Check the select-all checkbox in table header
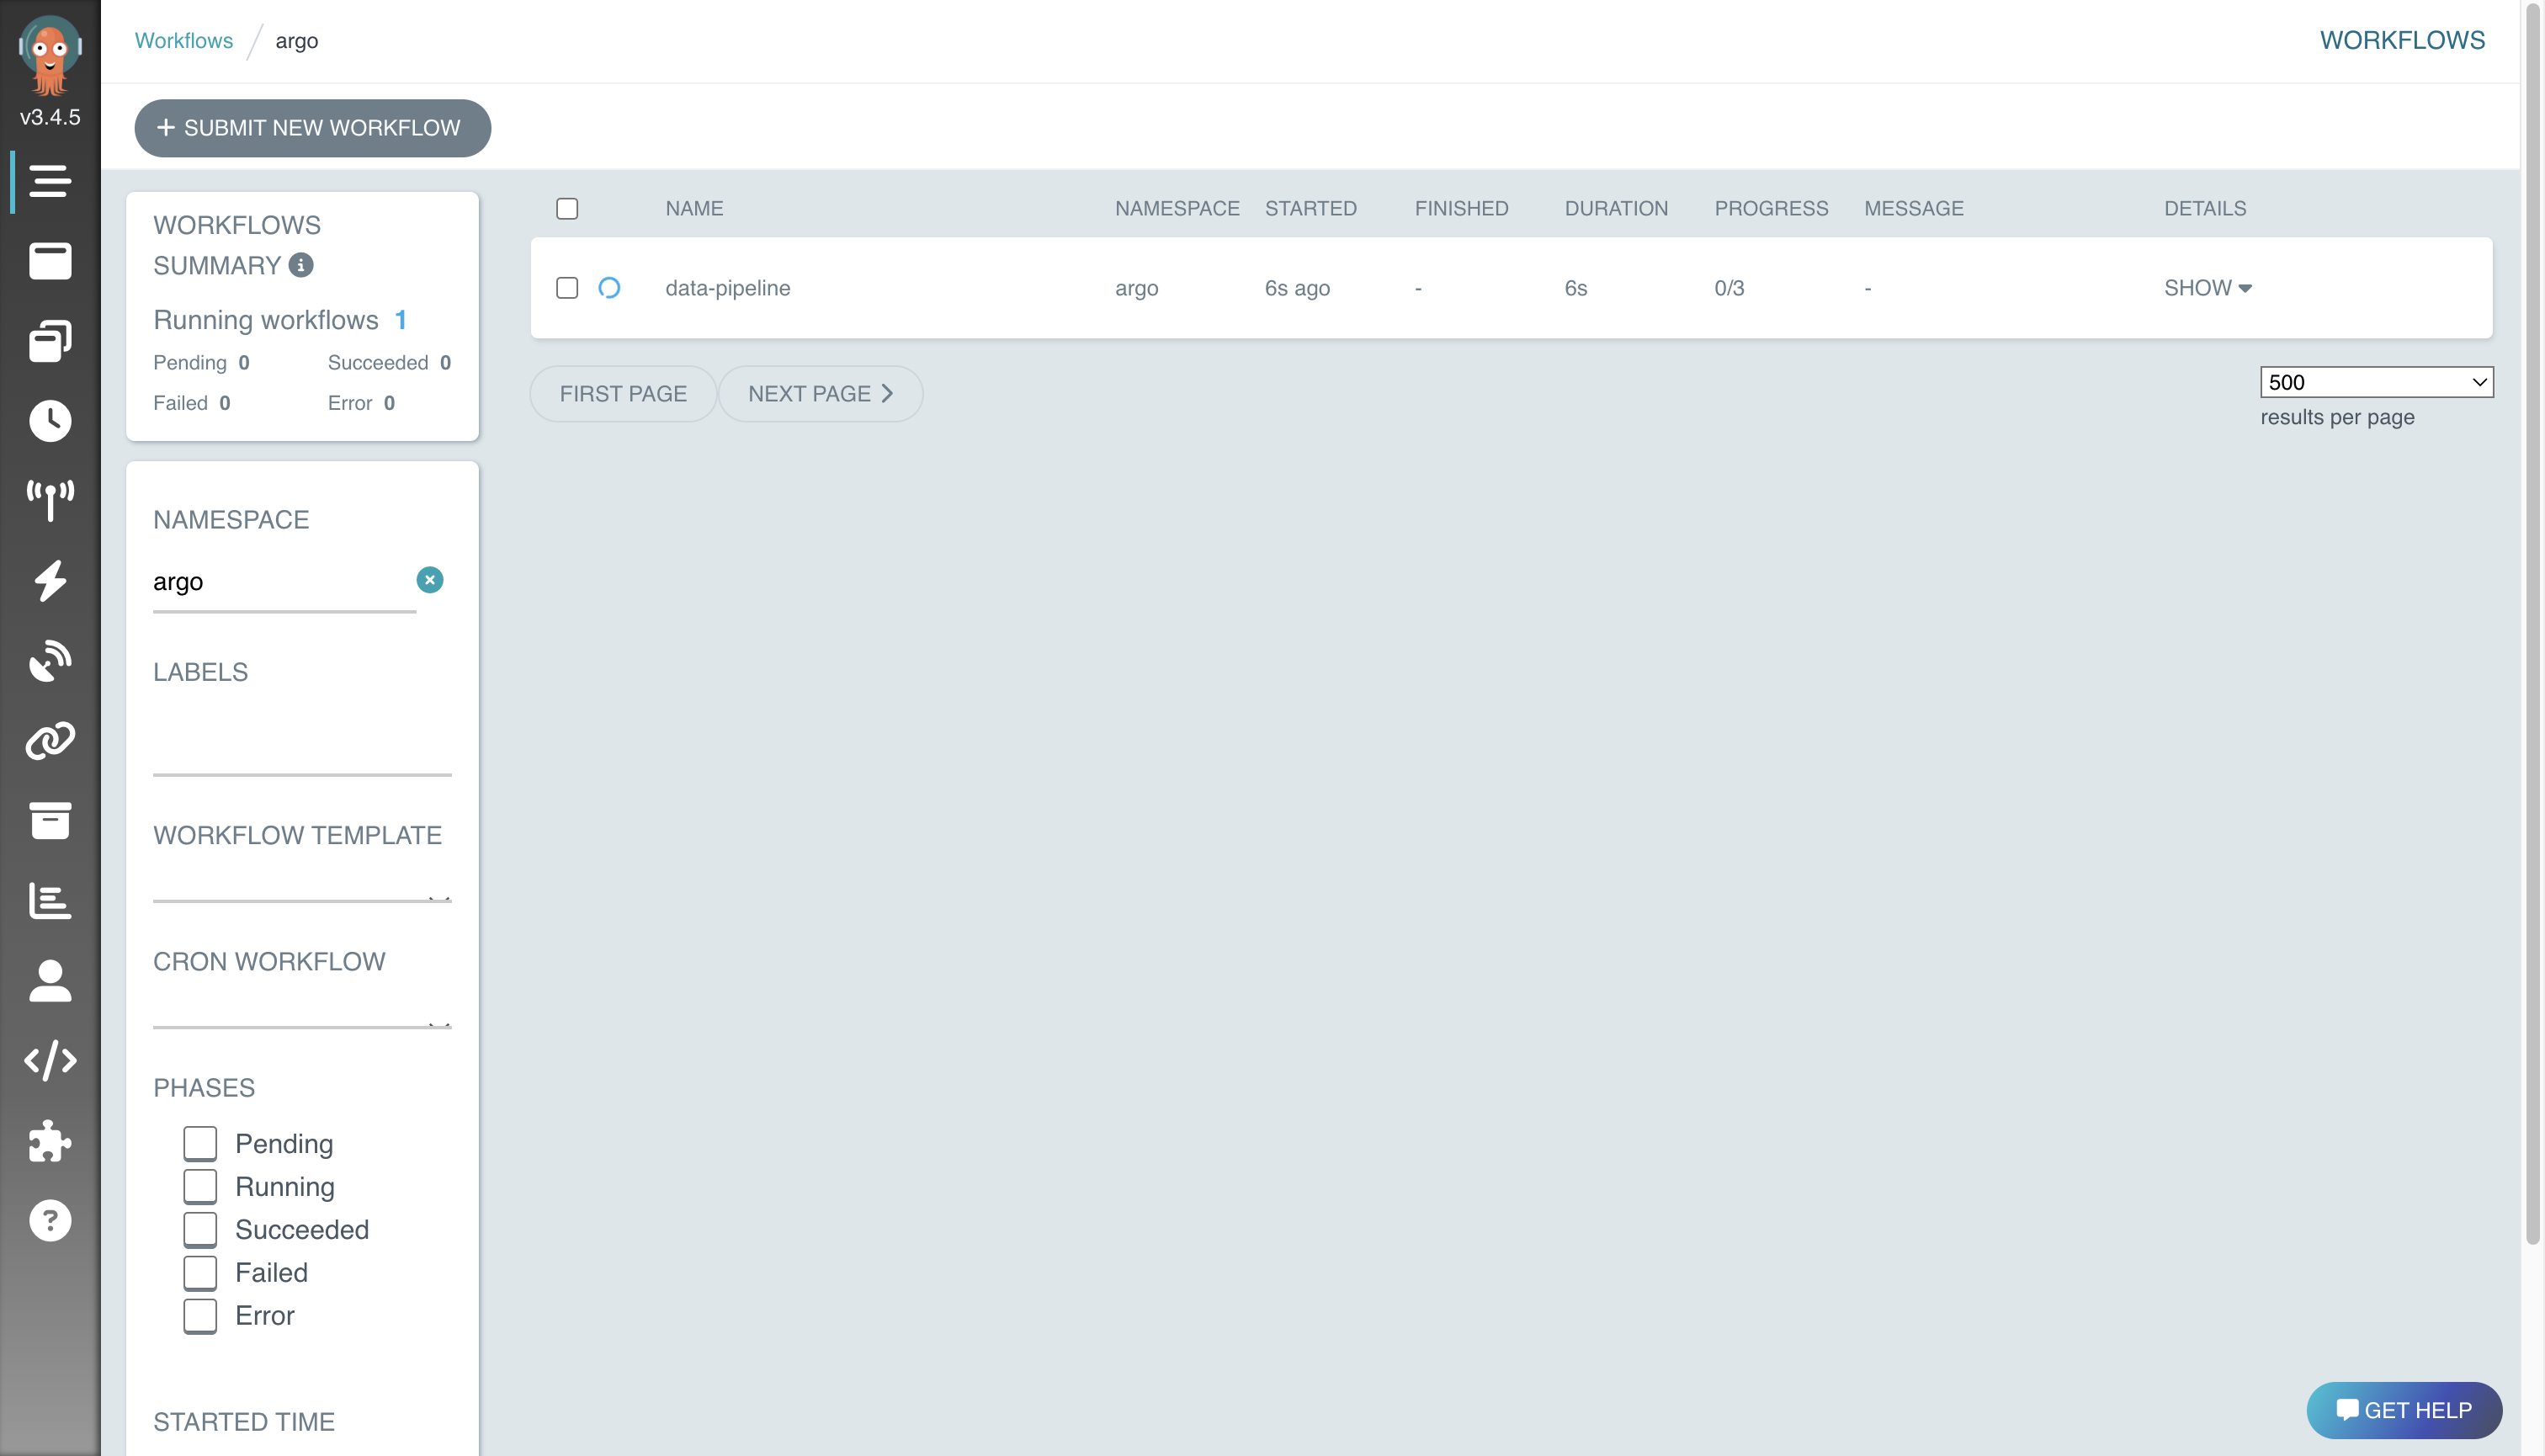 [x=567, y=208]
